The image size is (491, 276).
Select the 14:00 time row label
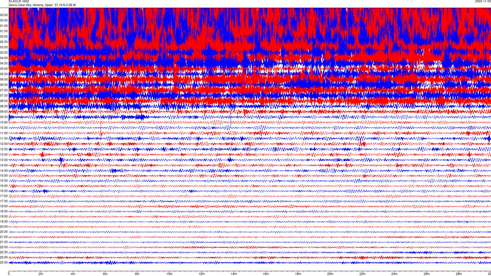(x=4, y=165)
